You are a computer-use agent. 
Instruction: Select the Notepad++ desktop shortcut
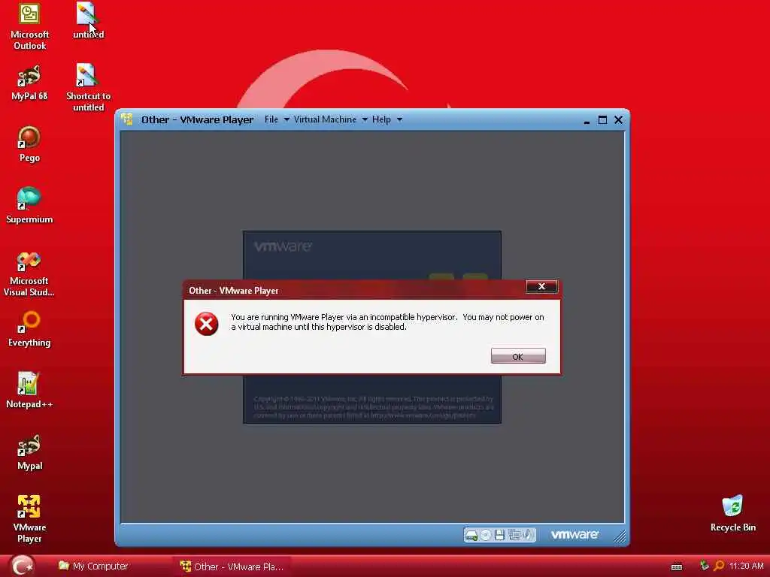[x=29, y=391]
